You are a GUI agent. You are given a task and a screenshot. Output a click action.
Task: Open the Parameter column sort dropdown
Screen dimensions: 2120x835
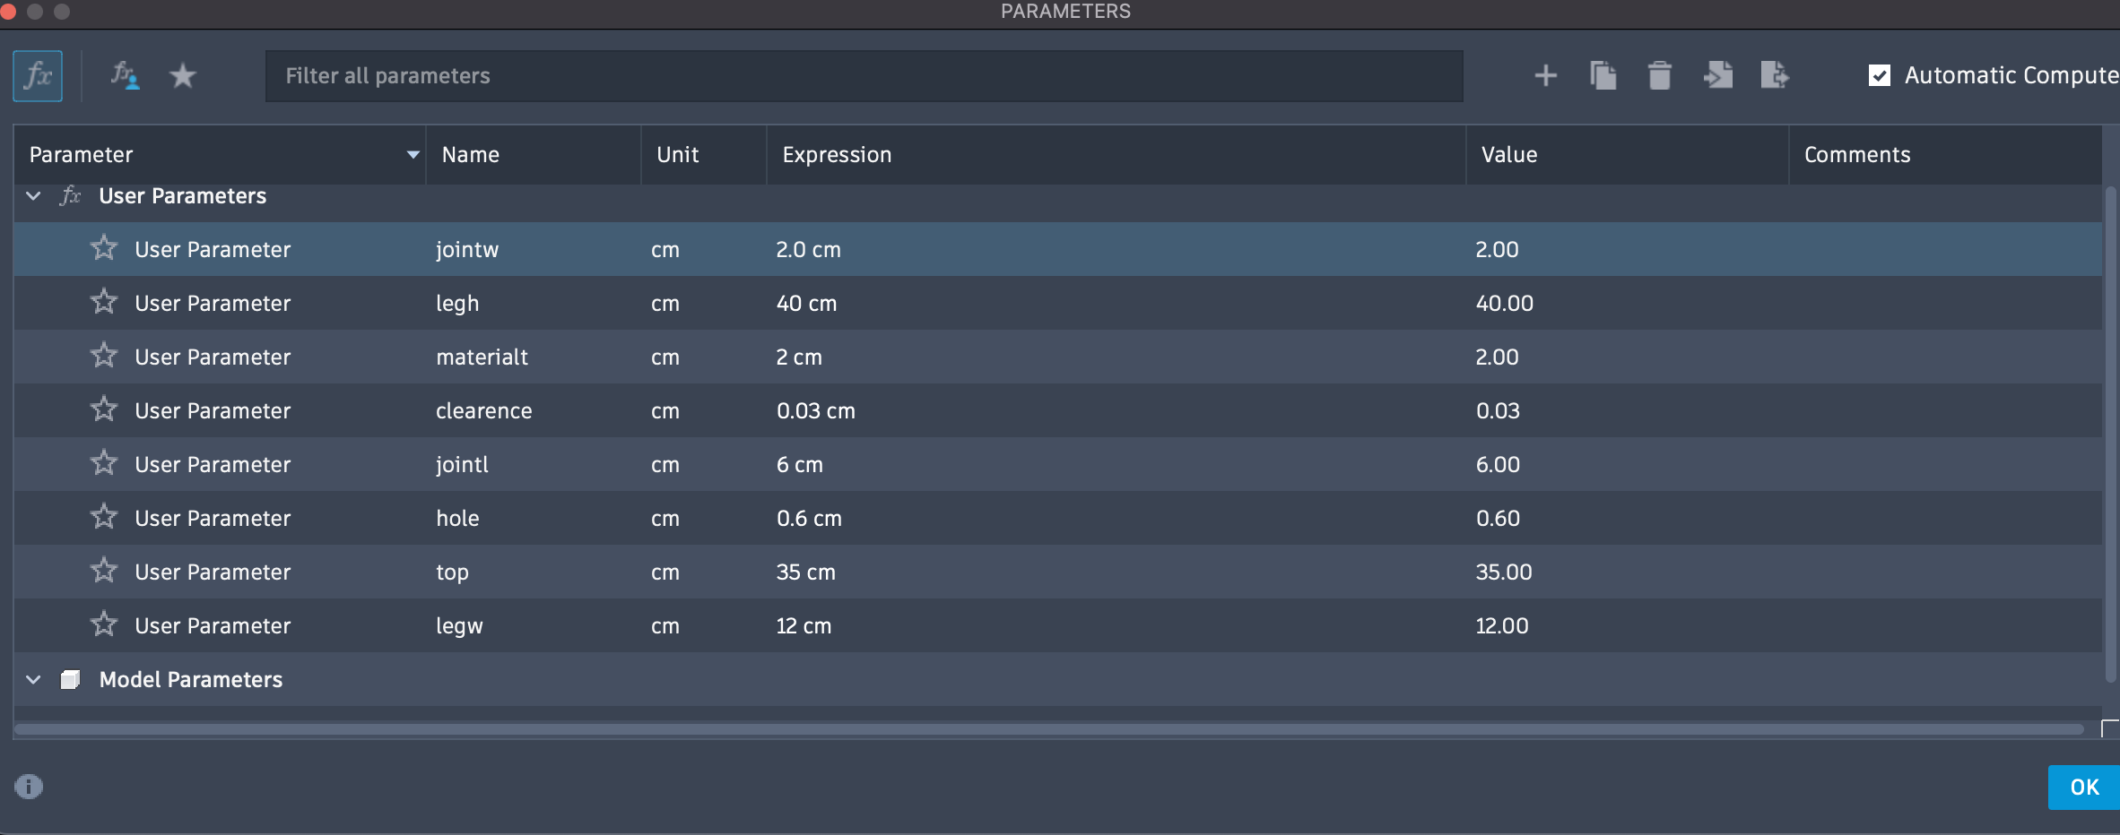(x=413, y=154)
